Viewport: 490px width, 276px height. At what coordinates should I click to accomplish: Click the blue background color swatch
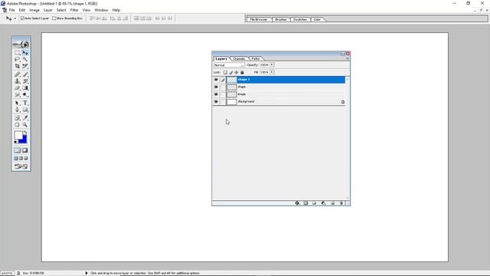click(x=24, y=140)
